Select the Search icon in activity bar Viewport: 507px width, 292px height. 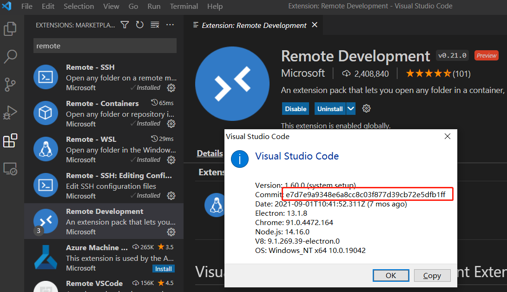point(10,56)
